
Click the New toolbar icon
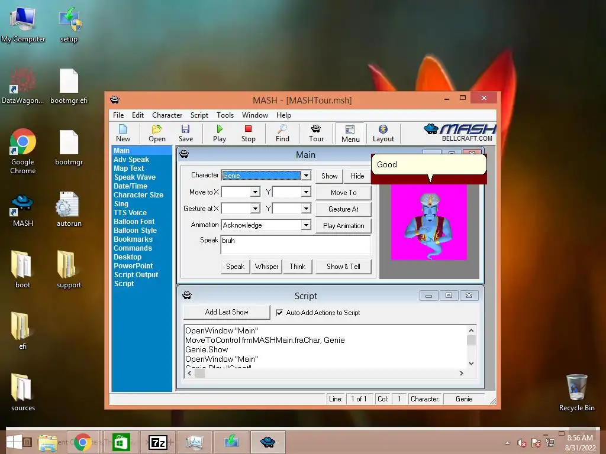(123, 133)
